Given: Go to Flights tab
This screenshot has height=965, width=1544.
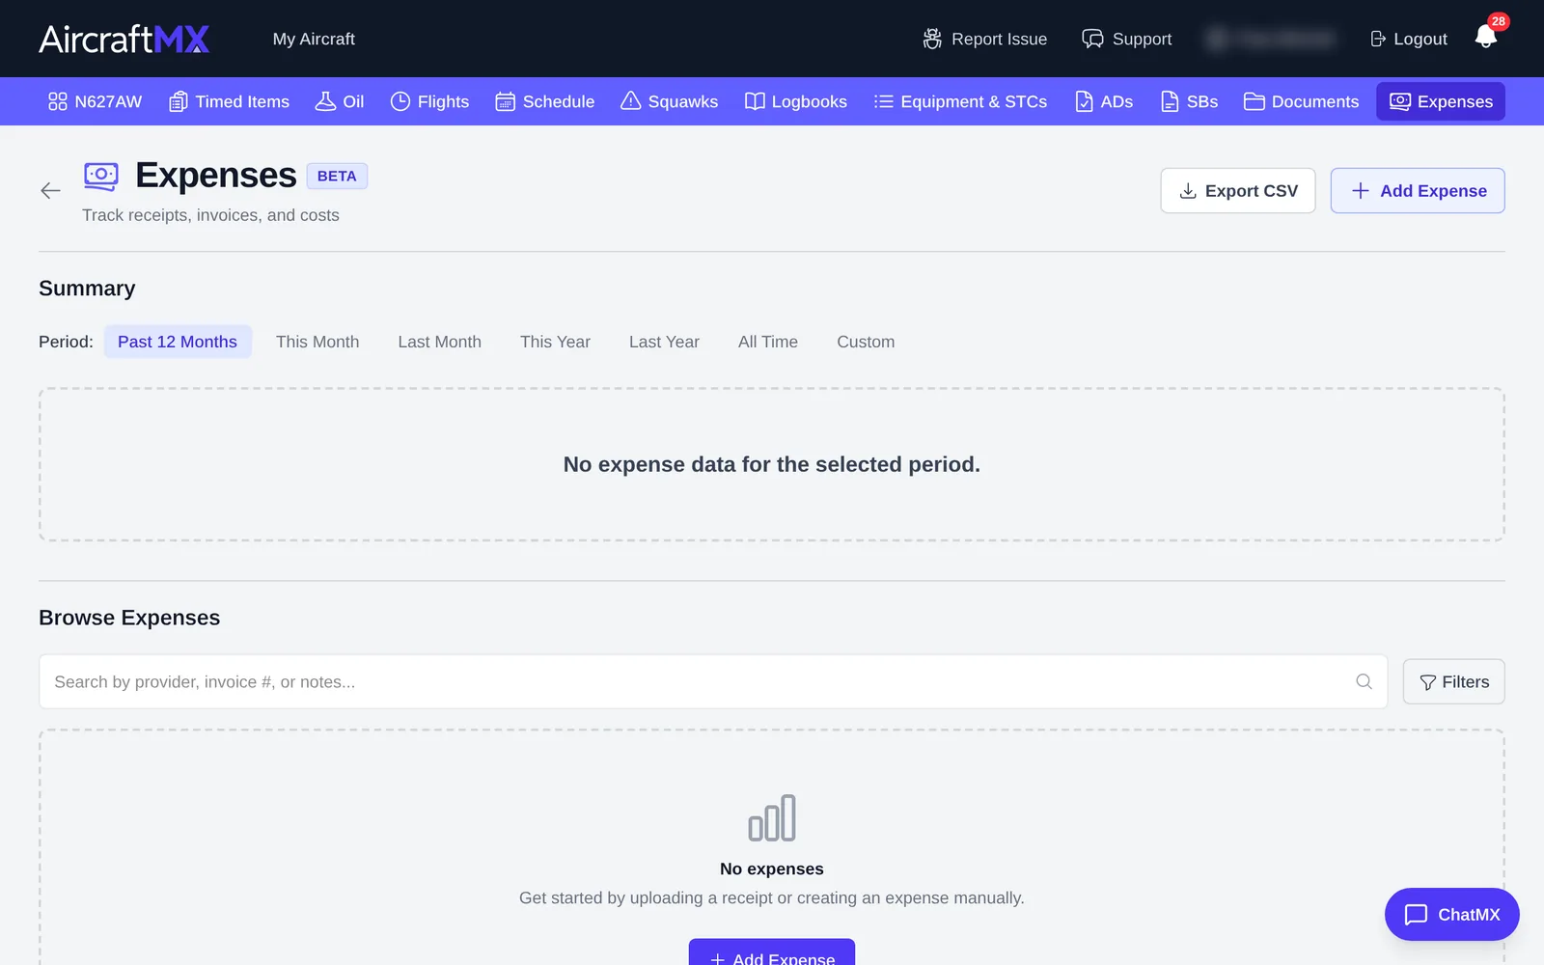Looking at the screenshot, I should click(429, 101).
